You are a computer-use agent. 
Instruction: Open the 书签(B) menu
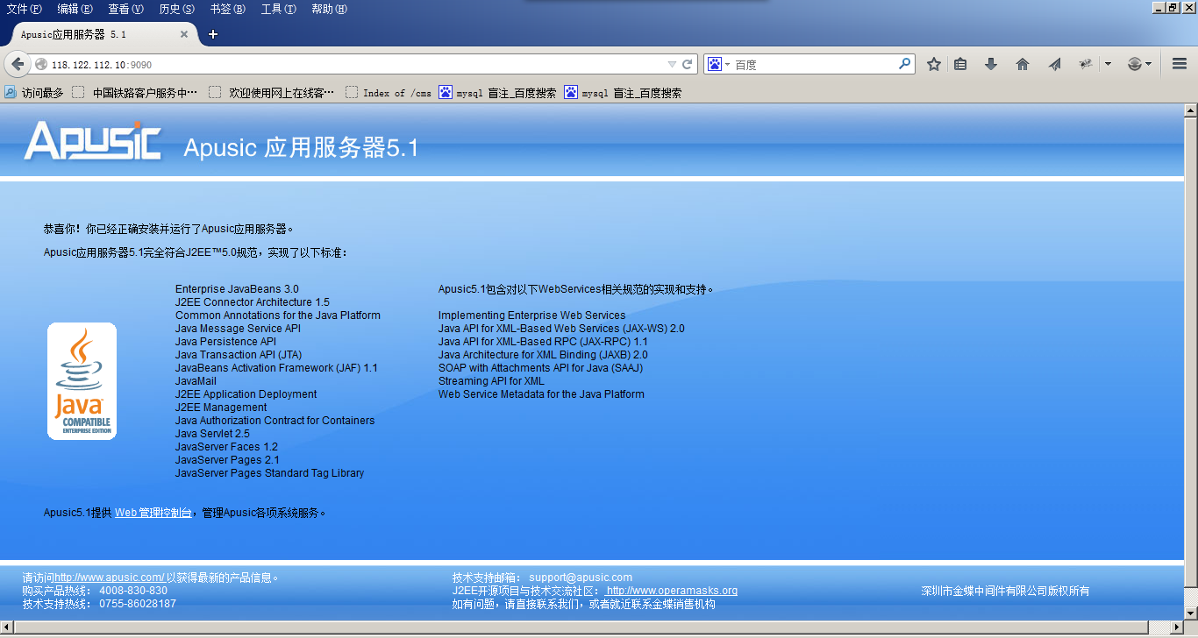click(228, 9)
